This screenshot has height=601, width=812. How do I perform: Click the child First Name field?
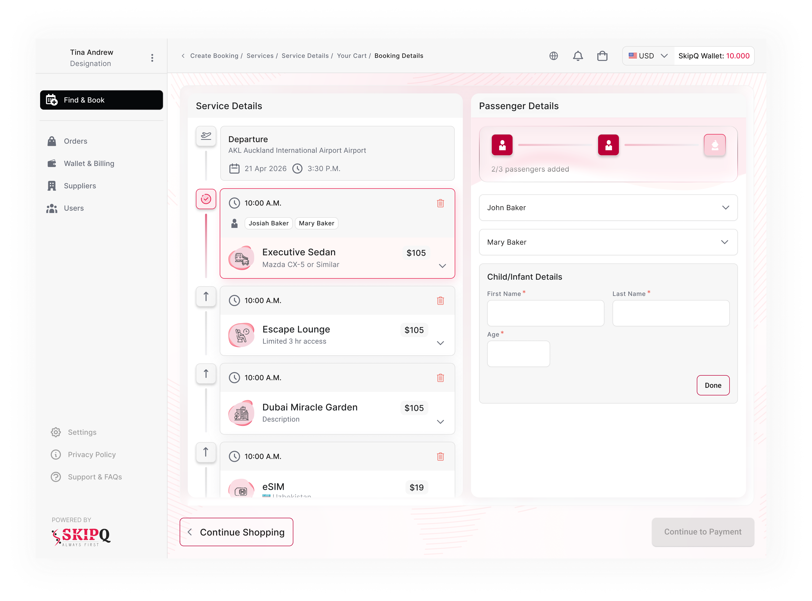pyautogui.click(x=546, y=313)
